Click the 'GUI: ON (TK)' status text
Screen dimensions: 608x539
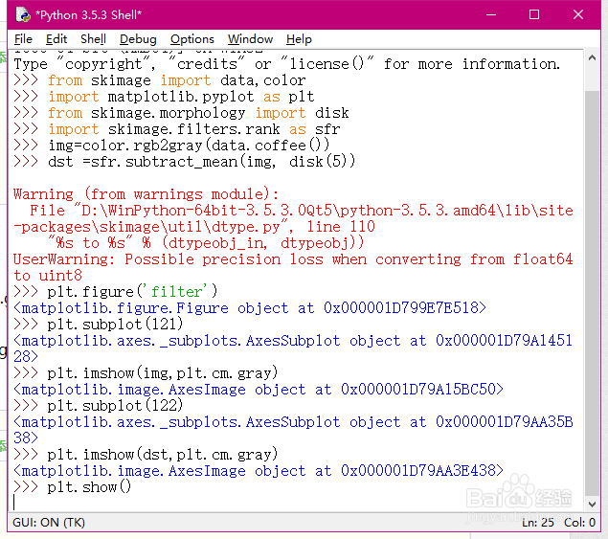[x=49, y=523]
